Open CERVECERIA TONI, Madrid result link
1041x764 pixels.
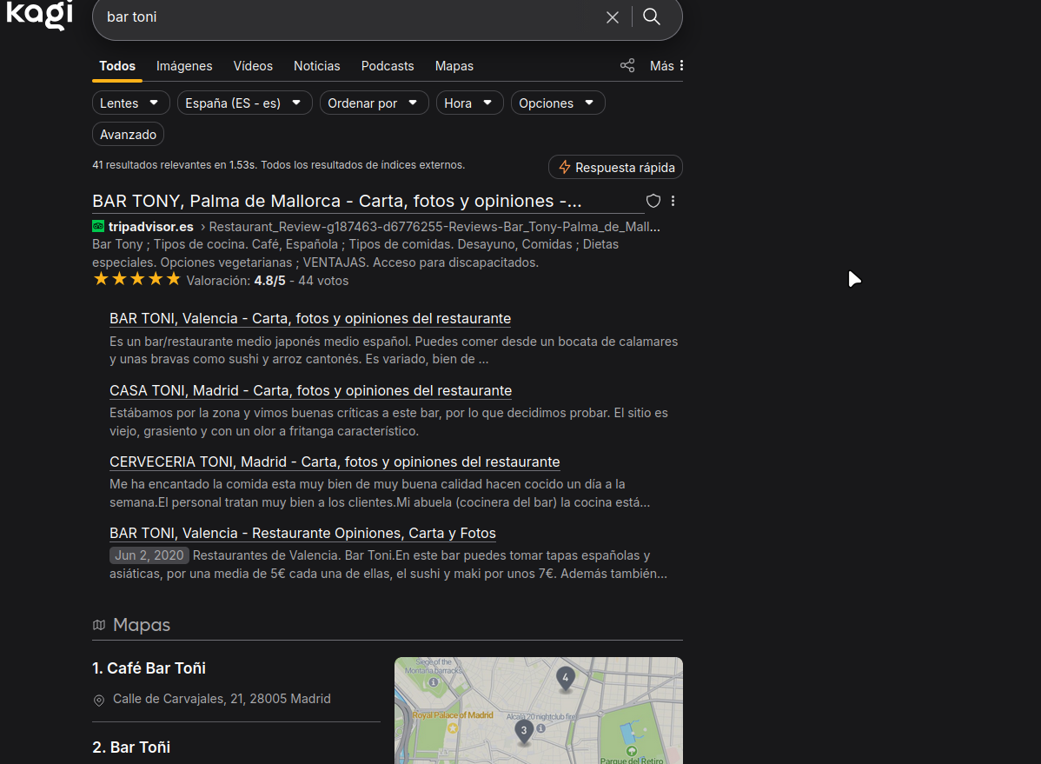pyautogui.click(x=335, y=462)
